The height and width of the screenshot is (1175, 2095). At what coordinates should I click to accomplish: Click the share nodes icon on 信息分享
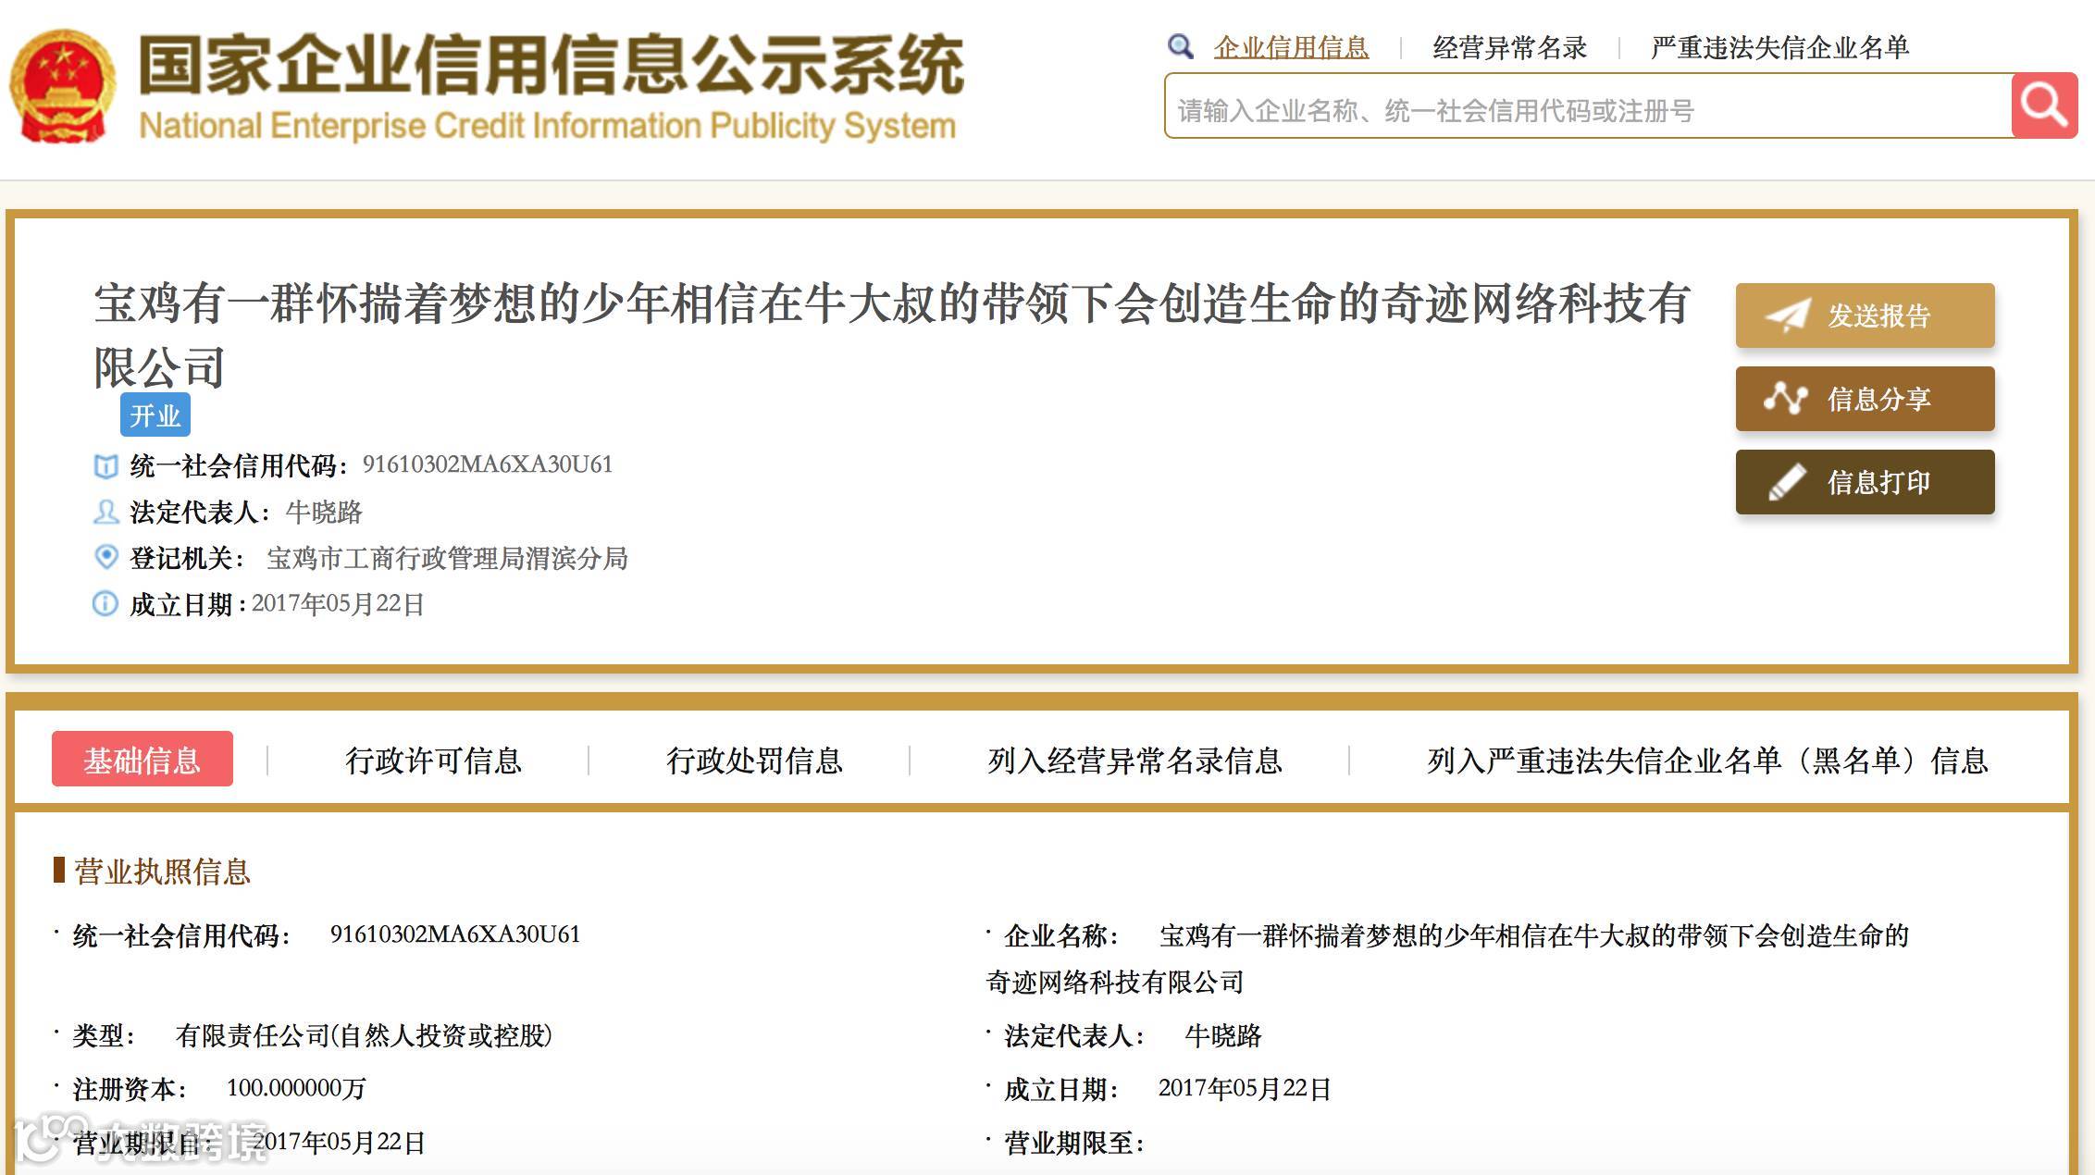(1785, 399)
